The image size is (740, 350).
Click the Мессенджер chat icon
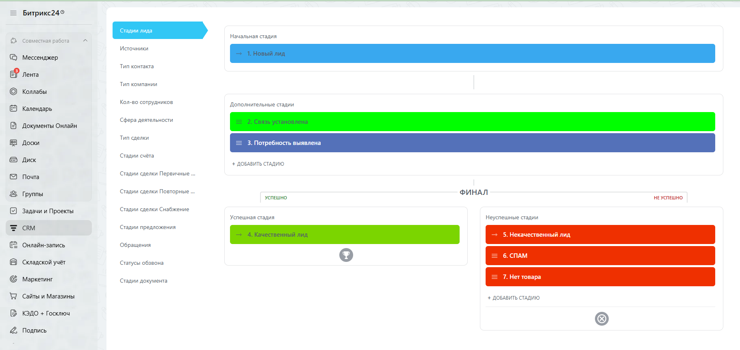click(x=13, y=57)
